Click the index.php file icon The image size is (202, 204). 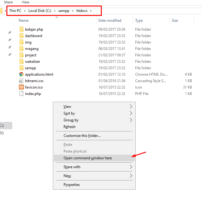(x=21, y=94)
